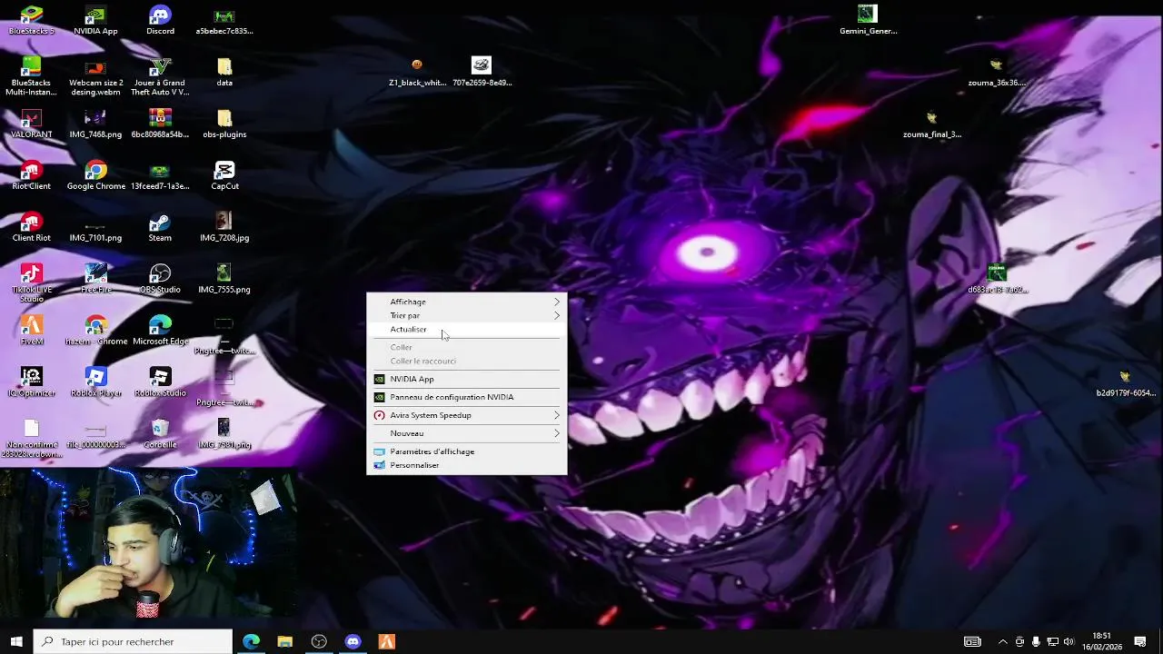Select the OBS Studio desktop shortcut
This screenshot has height=654, width=1163.
pyautogui.click(x=160, y=279)
